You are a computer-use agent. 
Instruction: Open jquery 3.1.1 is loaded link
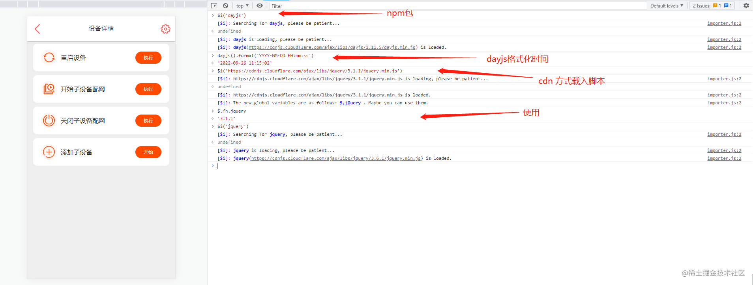point(318,95)
